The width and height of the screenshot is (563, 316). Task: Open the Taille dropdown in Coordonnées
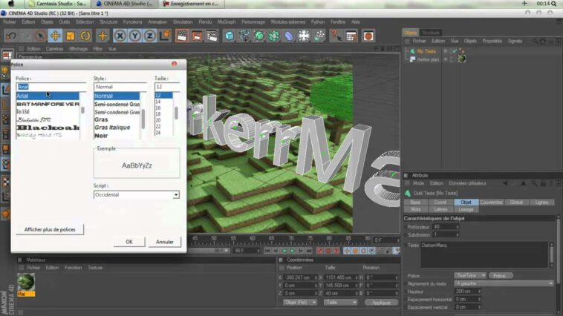pos(340,303)
